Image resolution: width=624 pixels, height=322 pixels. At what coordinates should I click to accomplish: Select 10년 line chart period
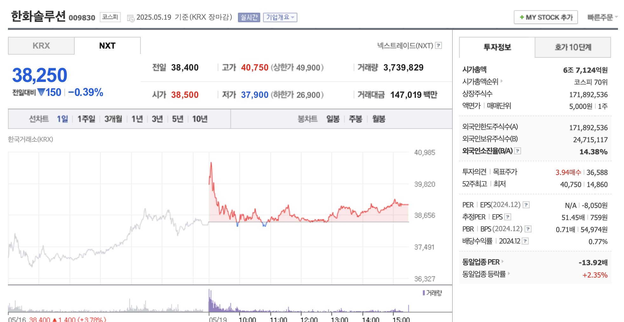coord(200,119)
